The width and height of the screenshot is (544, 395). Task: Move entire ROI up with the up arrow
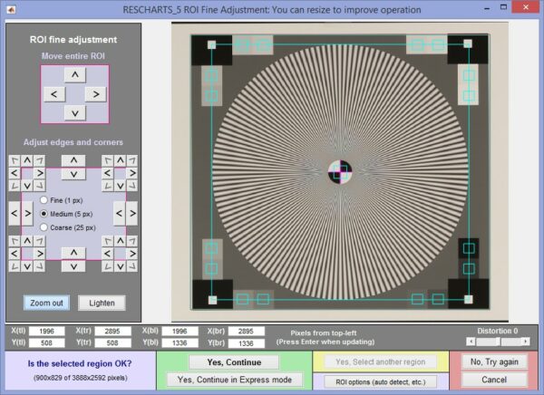coord(75,74)
